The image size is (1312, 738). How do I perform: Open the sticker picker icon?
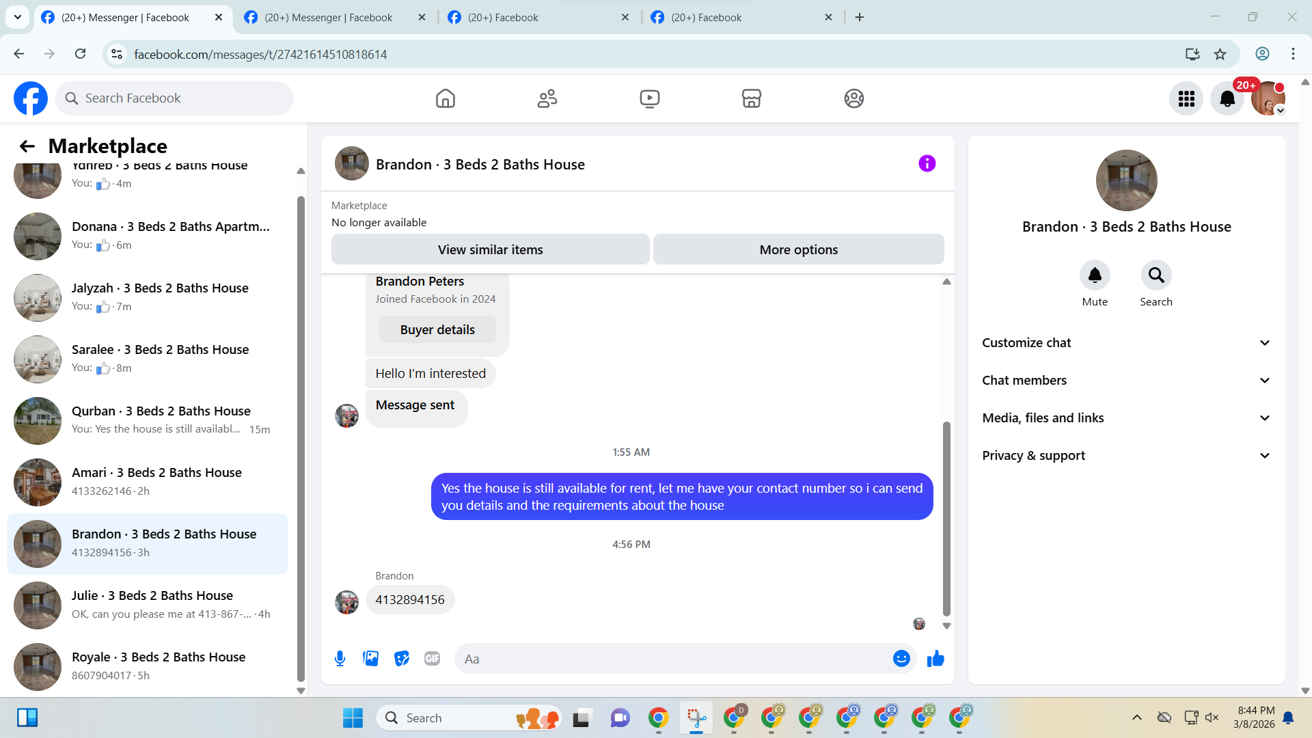[x=402, y=659]
